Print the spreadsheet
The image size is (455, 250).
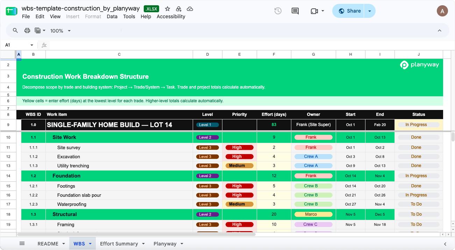[27, 30]
